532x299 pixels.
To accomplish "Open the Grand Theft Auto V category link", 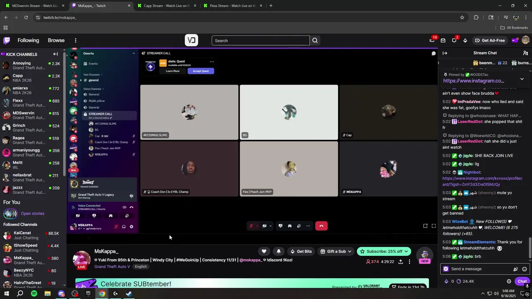I will coord(112,267).
